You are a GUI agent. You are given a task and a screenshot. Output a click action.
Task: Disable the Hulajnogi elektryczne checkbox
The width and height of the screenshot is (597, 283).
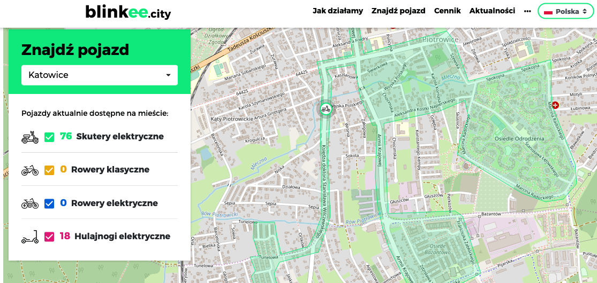(49, 237)
